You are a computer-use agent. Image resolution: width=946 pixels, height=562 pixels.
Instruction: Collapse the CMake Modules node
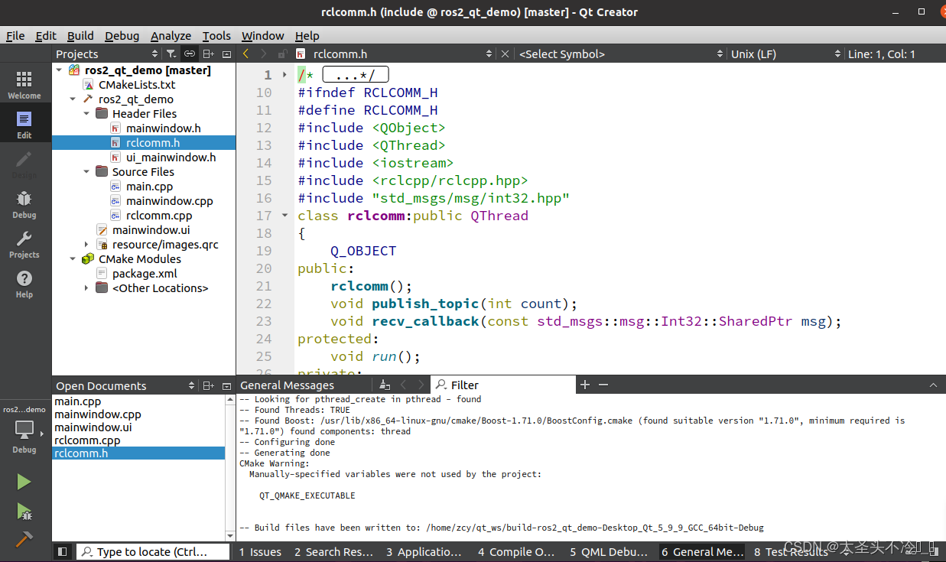click(x=73, y=259)
